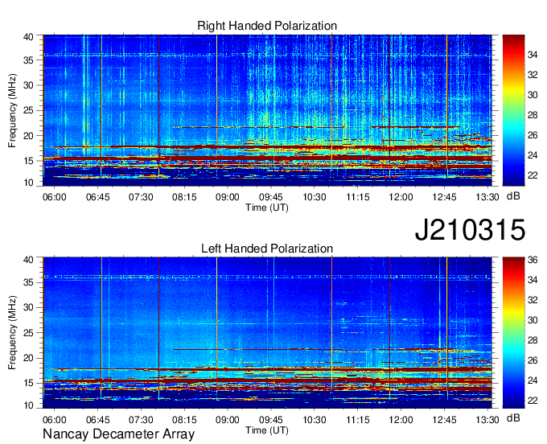Click the 11:15 tick label on the upper plot

[x=358, y=197]
